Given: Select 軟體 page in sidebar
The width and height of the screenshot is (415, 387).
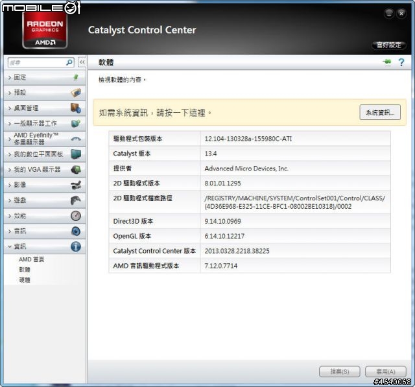Looking at the screenshot, I should (x=25, y=270).
